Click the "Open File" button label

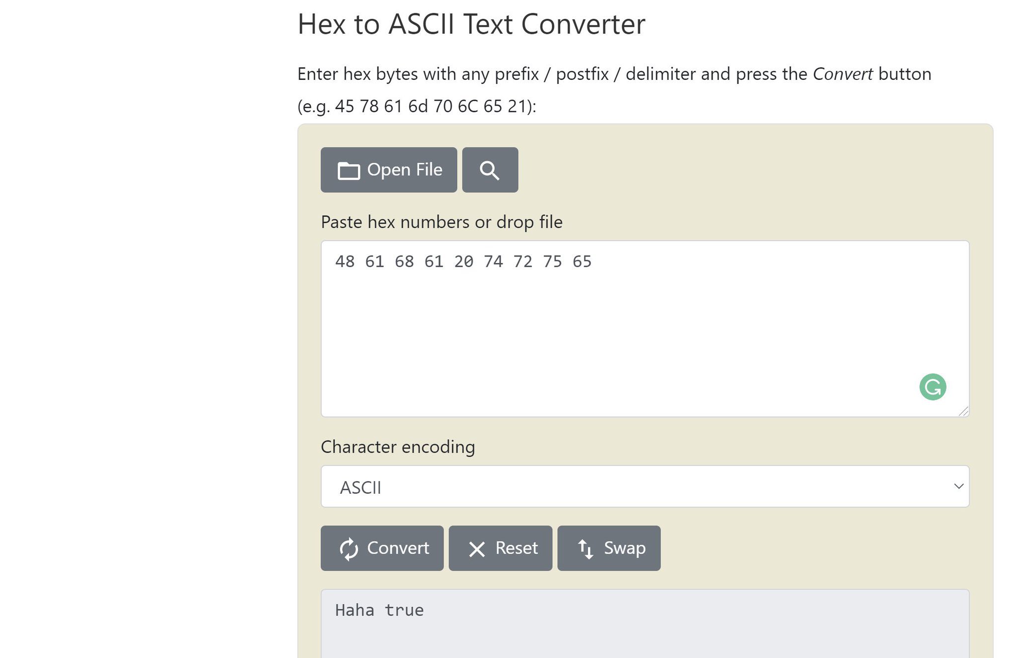[x=405, y=170]
